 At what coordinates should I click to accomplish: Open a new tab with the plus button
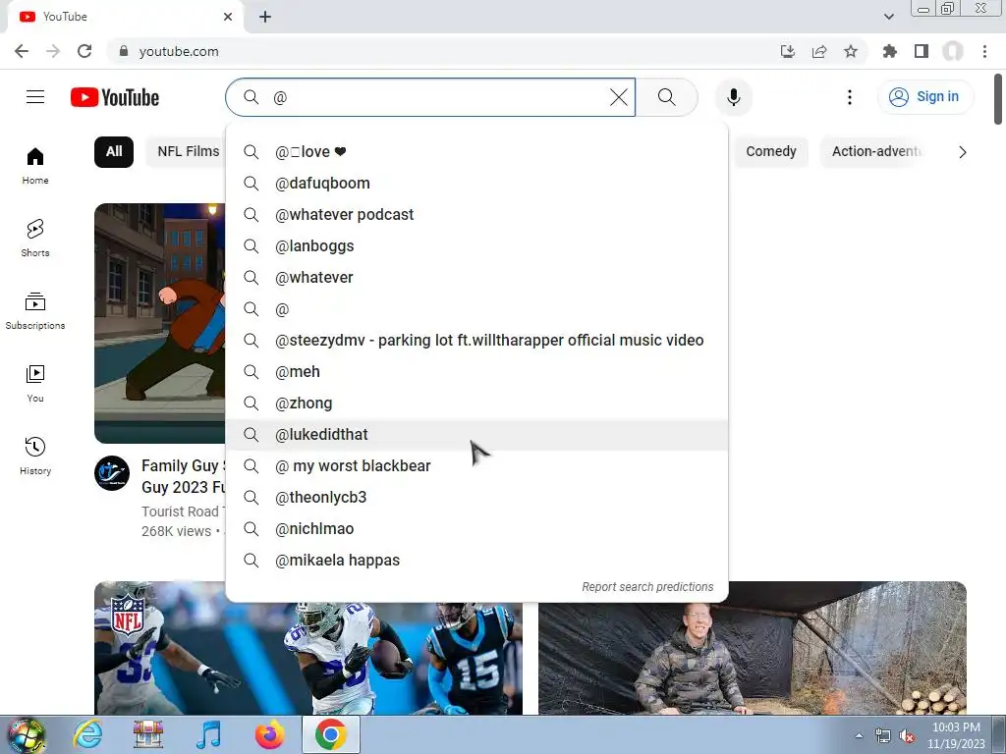(x=265, y=17)
